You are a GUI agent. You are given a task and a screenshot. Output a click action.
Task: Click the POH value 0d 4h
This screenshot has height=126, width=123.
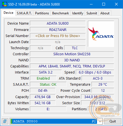pyautogui.click(x=43, y=90)
